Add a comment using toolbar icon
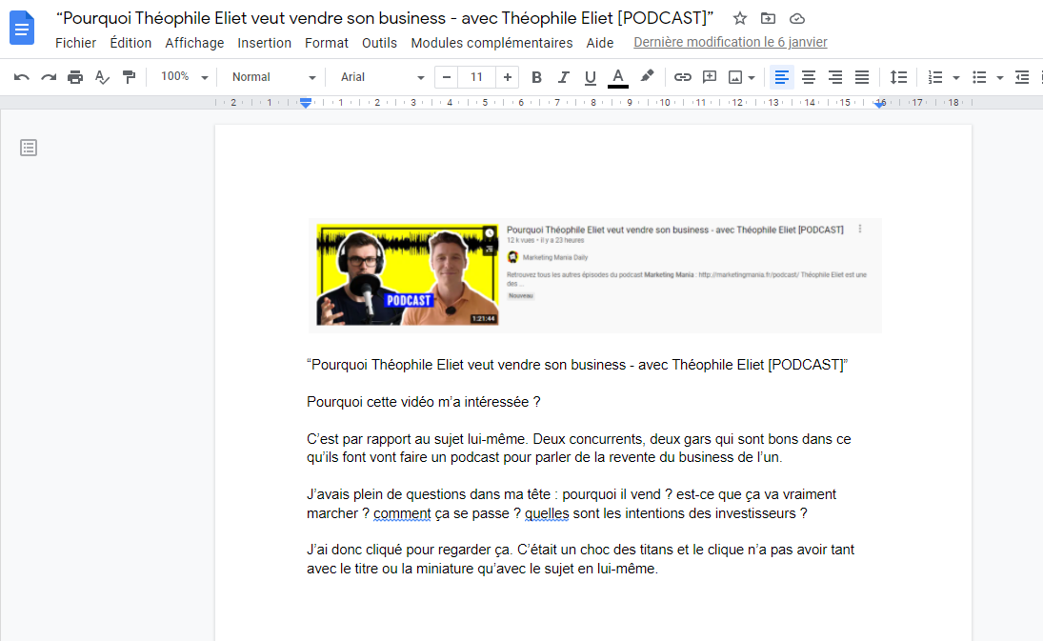Image resolution: width=1043 pixels, height=641 pixels. pyautogui.click(x=710, y=77)
